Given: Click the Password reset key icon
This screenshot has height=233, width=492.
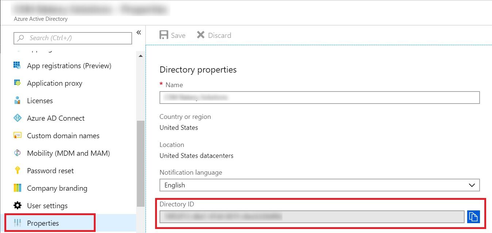Looking at the screenshot, I should pos(17,171).
